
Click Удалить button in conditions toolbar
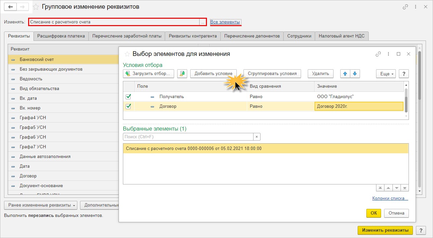click(x=320, y=74)
